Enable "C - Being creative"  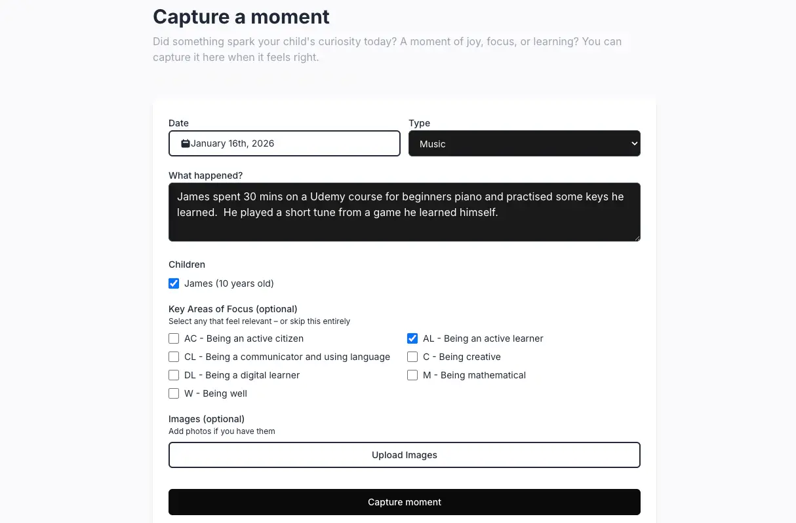click(x=412, y=357)
